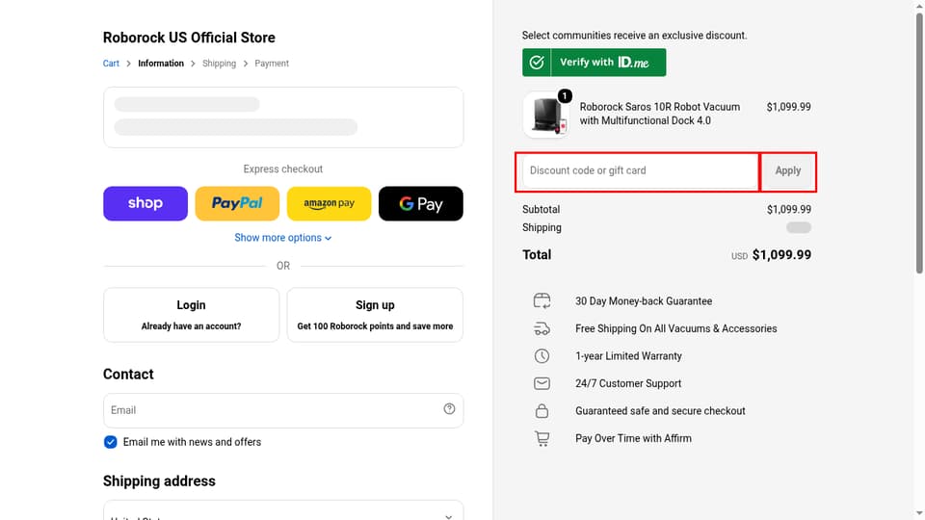Select the Payment breadcrumb step
This screenshot has width=925, height=520.
(x=272, y=64)
